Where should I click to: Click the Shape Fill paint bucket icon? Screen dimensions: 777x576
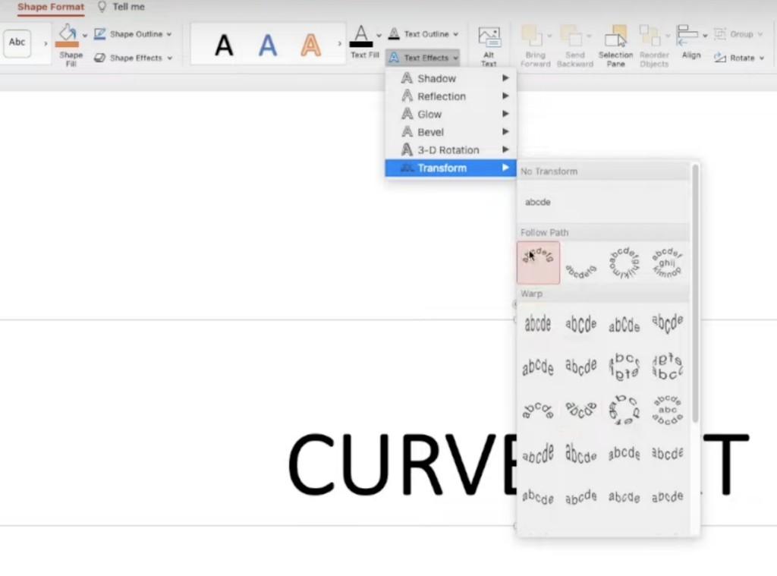click(68, 35)
